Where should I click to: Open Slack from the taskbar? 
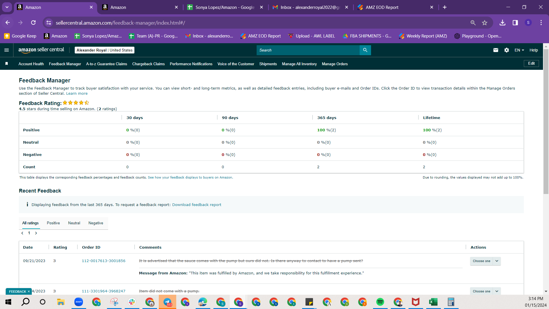132,302
